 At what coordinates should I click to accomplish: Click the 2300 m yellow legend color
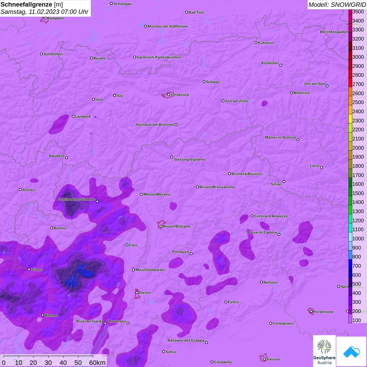[x=350, y=118]
